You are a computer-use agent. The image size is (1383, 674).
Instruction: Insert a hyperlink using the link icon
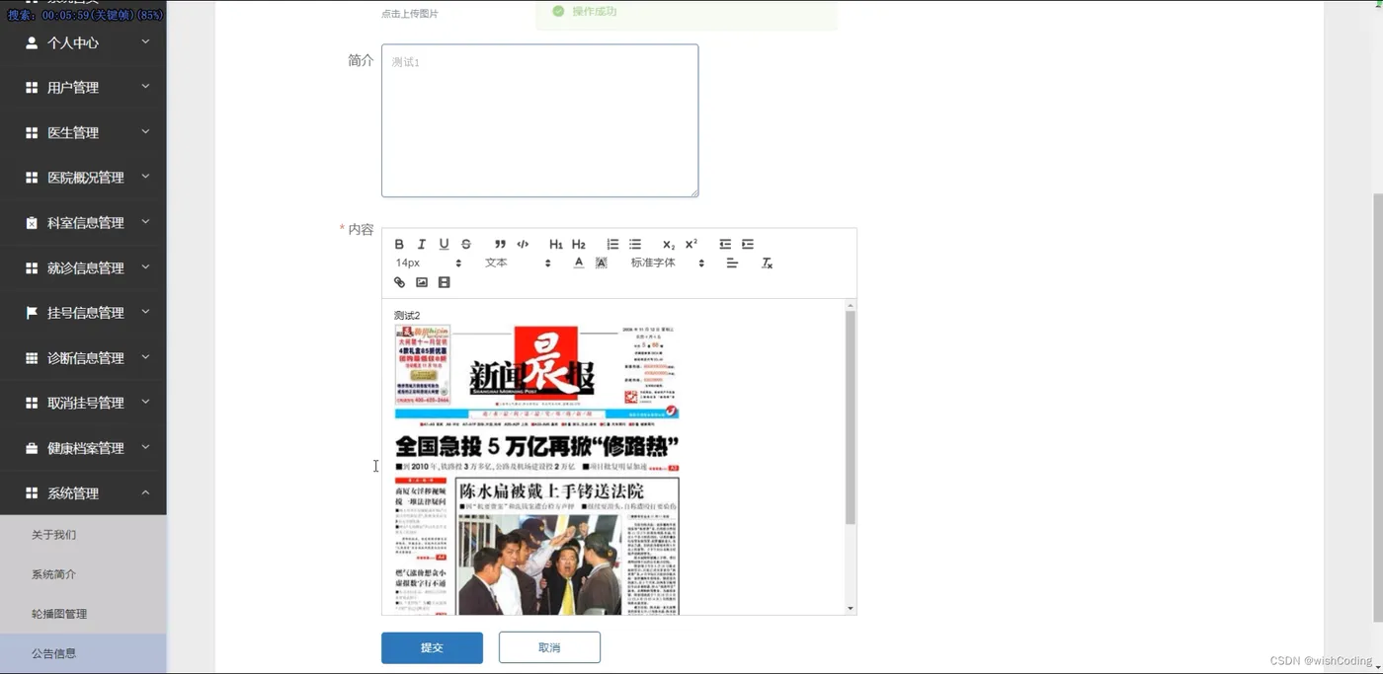(399, 282)
